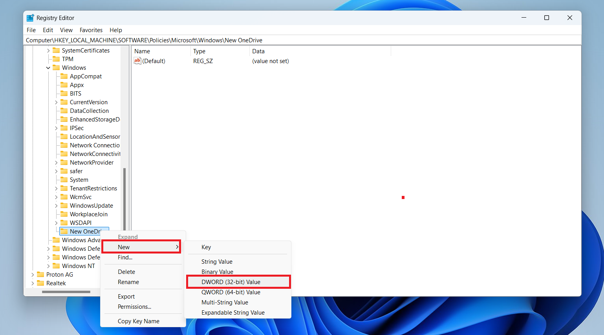
Task: Click the Appx folder icon
Action: [64, 85]
